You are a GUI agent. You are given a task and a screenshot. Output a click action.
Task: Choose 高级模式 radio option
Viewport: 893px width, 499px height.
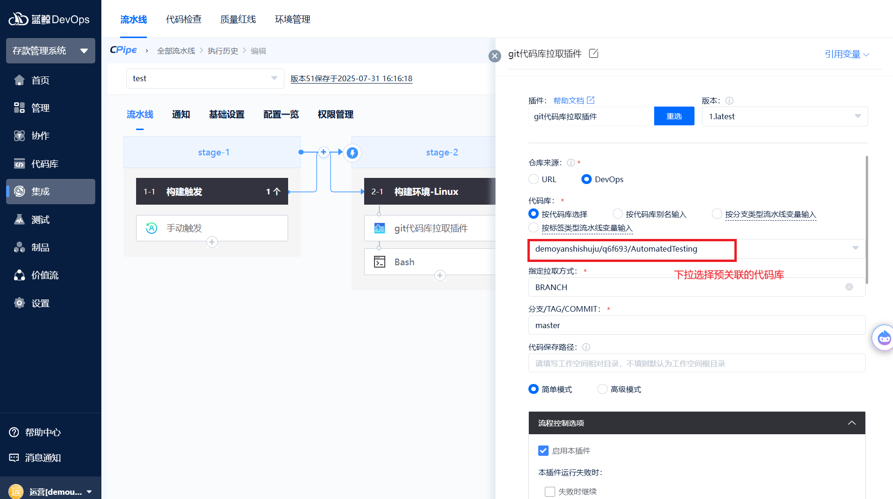pyautogui.click(x=603, y=389)
